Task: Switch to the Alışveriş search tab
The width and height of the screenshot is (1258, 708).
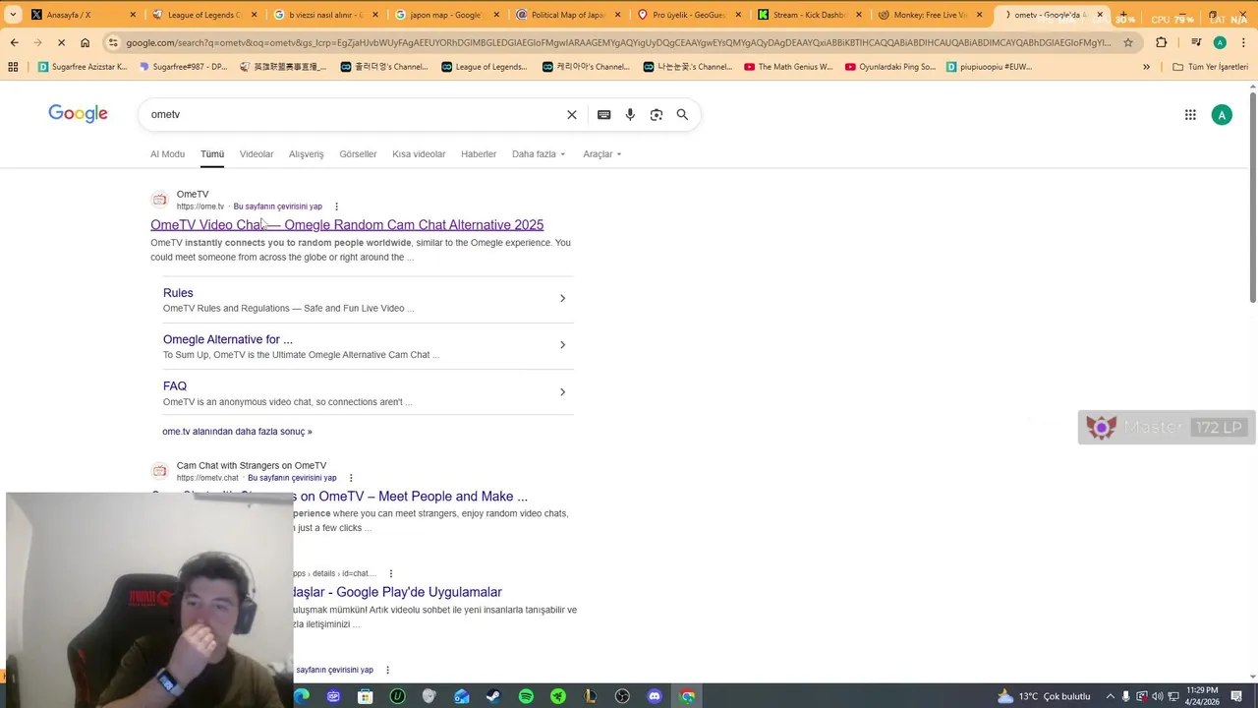Action: point(306,154)
